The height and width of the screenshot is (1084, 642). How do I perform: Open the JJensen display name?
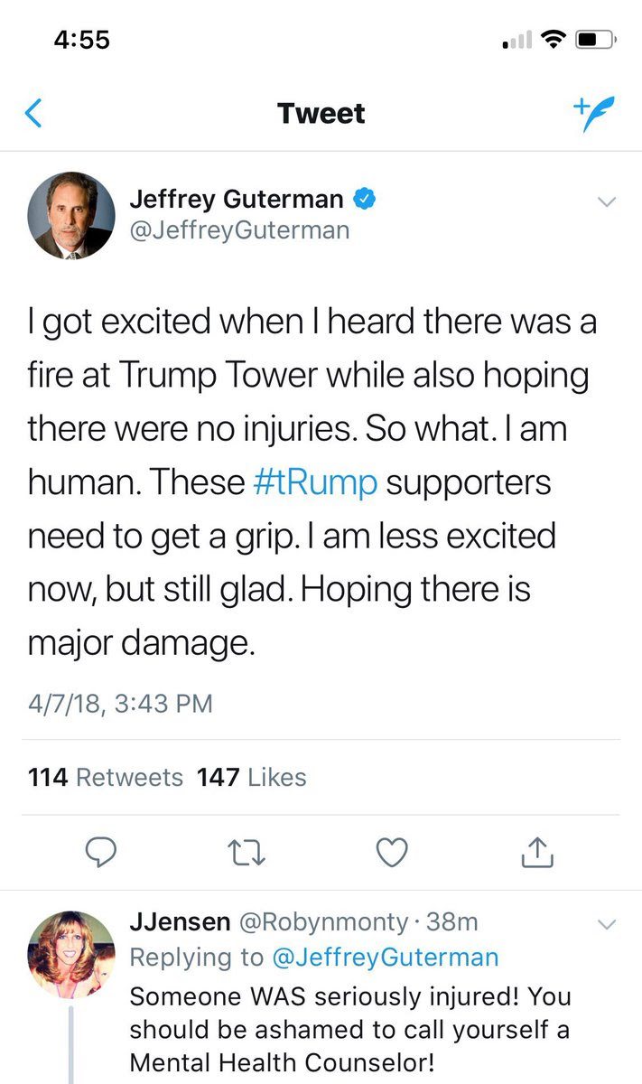[x=177, y=921]
